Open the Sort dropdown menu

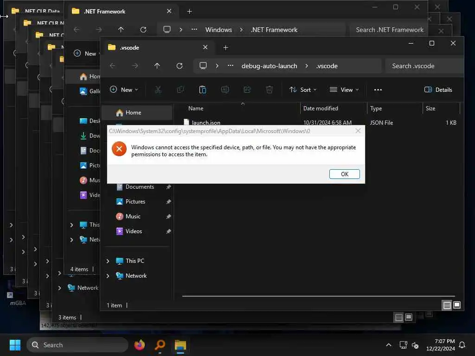click(303, 89)
